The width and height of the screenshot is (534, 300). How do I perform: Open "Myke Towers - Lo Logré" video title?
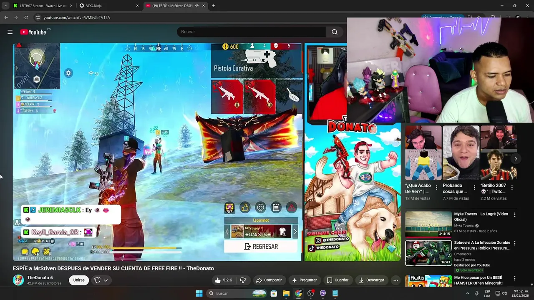pyautogui.click(x=481, y=217)
